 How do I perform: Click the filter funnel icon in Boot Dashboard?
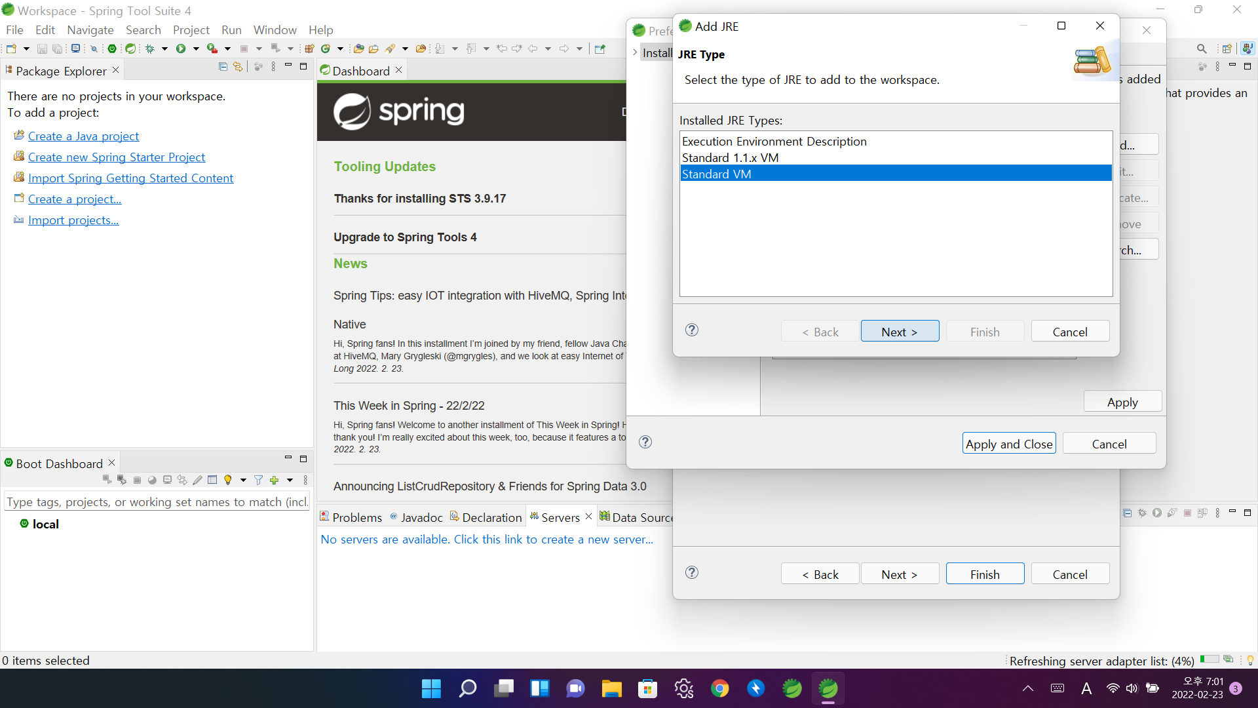(258, 480)
